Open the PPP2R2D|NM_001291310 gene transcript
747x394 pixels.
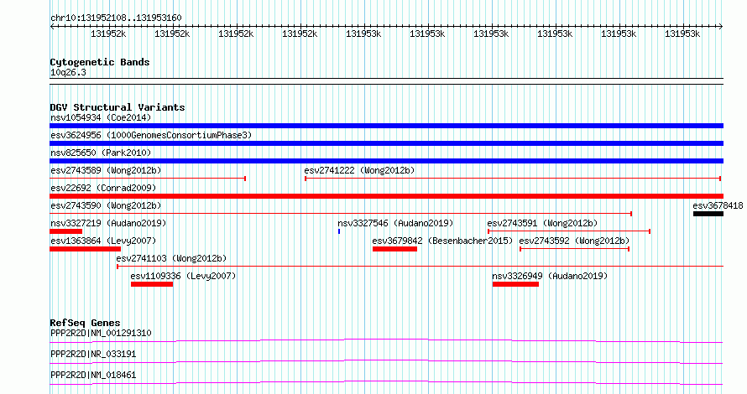[x=101, y=333]
